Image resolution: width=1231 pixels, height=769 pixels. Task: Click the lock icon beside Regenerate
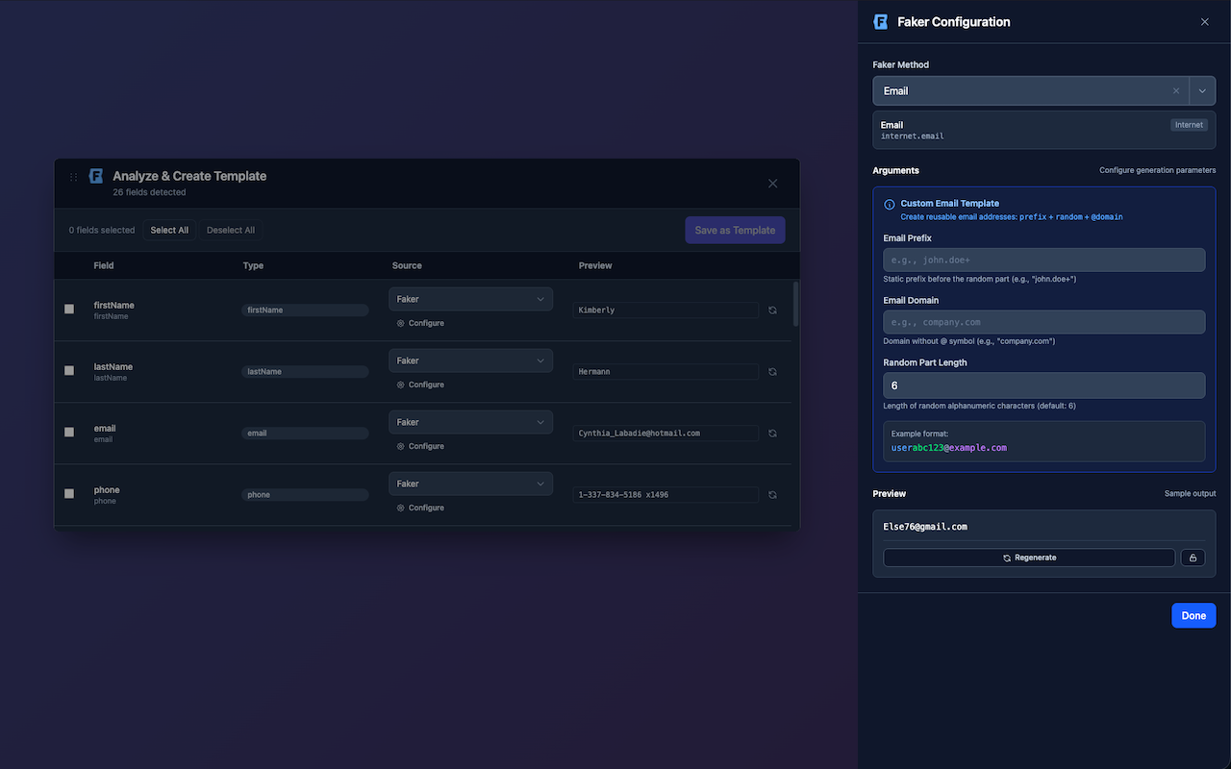point(1193,558)
